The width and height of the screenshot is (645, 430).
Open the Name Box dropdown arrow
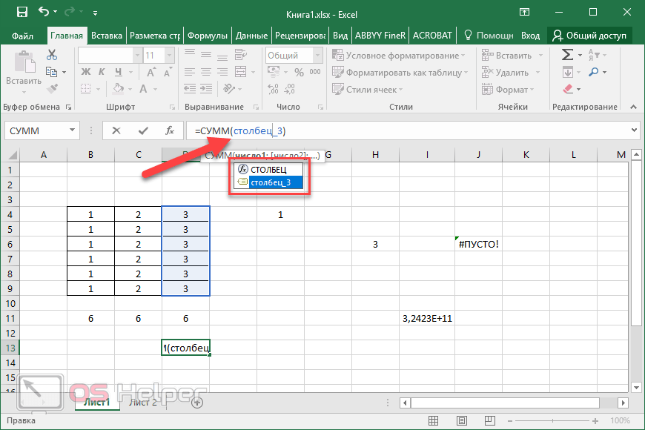click(73, 130)
